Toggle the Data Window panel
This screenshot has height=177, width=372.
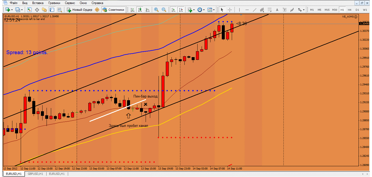click(x=37, y=10)
